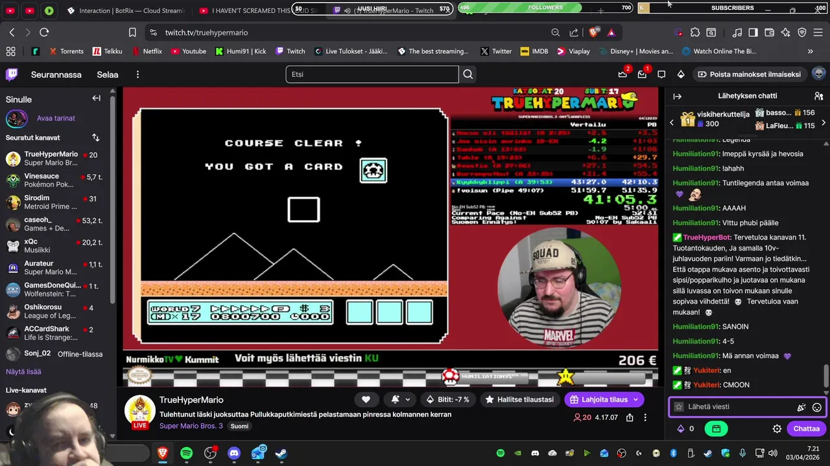Screen dimensions: 830x466
Task: Expand Näytä lisää channels
Action: click(23, 372)
